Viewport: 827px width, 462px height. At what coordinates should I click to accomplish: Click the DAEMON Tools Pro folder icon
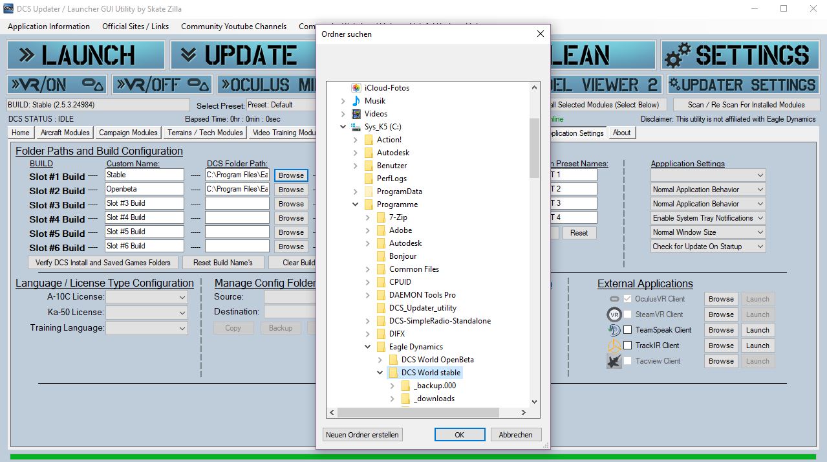(381, 295)
